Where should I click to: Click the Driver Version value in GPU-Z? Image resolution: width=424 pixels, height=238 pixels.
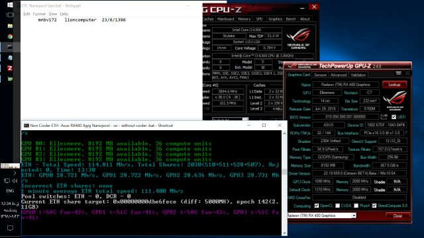[359, 173]
